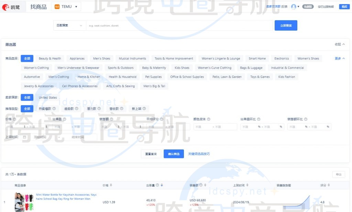Click the 评分 column sort icon

click(x=328, y=185)
